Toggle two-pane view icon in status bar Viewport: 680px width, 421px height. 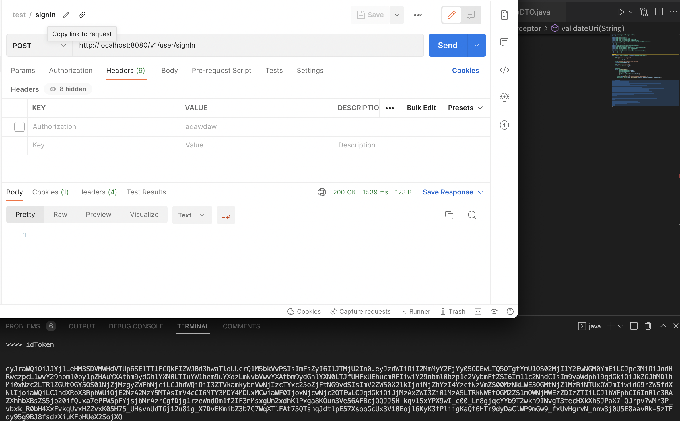(478, 311)
